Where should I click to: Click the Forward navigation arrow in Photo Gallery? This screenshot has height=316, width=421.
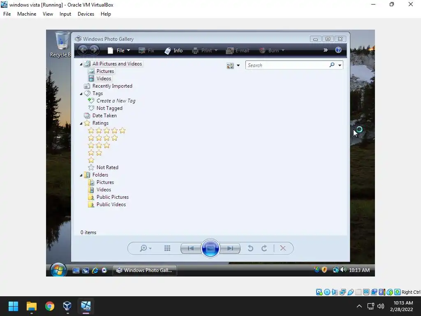(x=94, y=50)
